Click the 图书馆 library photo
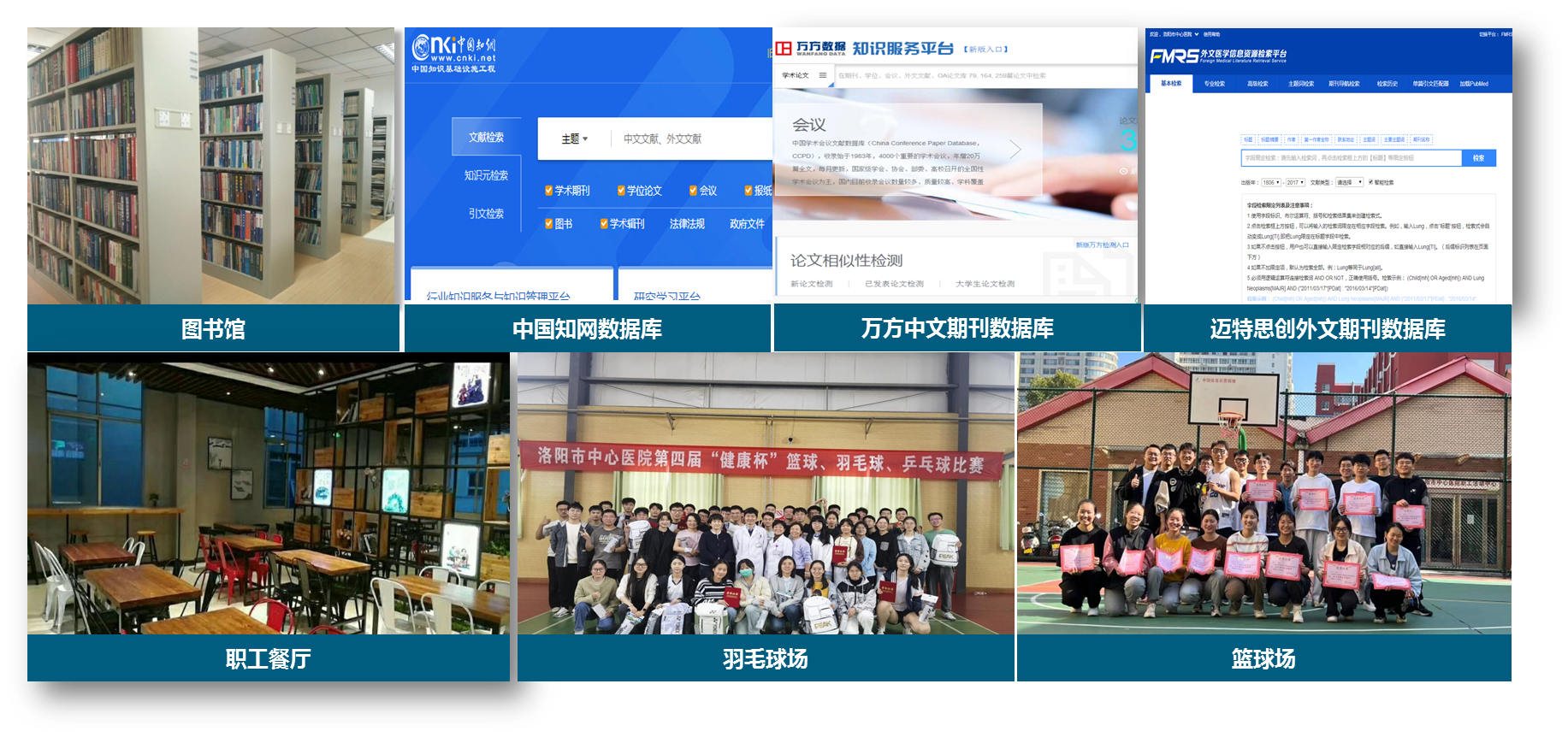The height and width of the screenshot is (737, 1568). pos(211,165)
